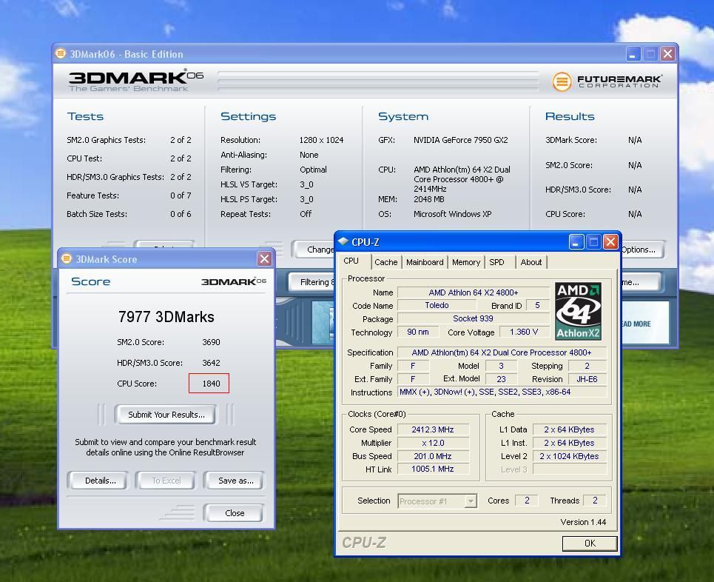This screenshot has height=582, width=714.
Task: Click the Feature Tests 0 of 7 entry
Action: click(129, 195)
